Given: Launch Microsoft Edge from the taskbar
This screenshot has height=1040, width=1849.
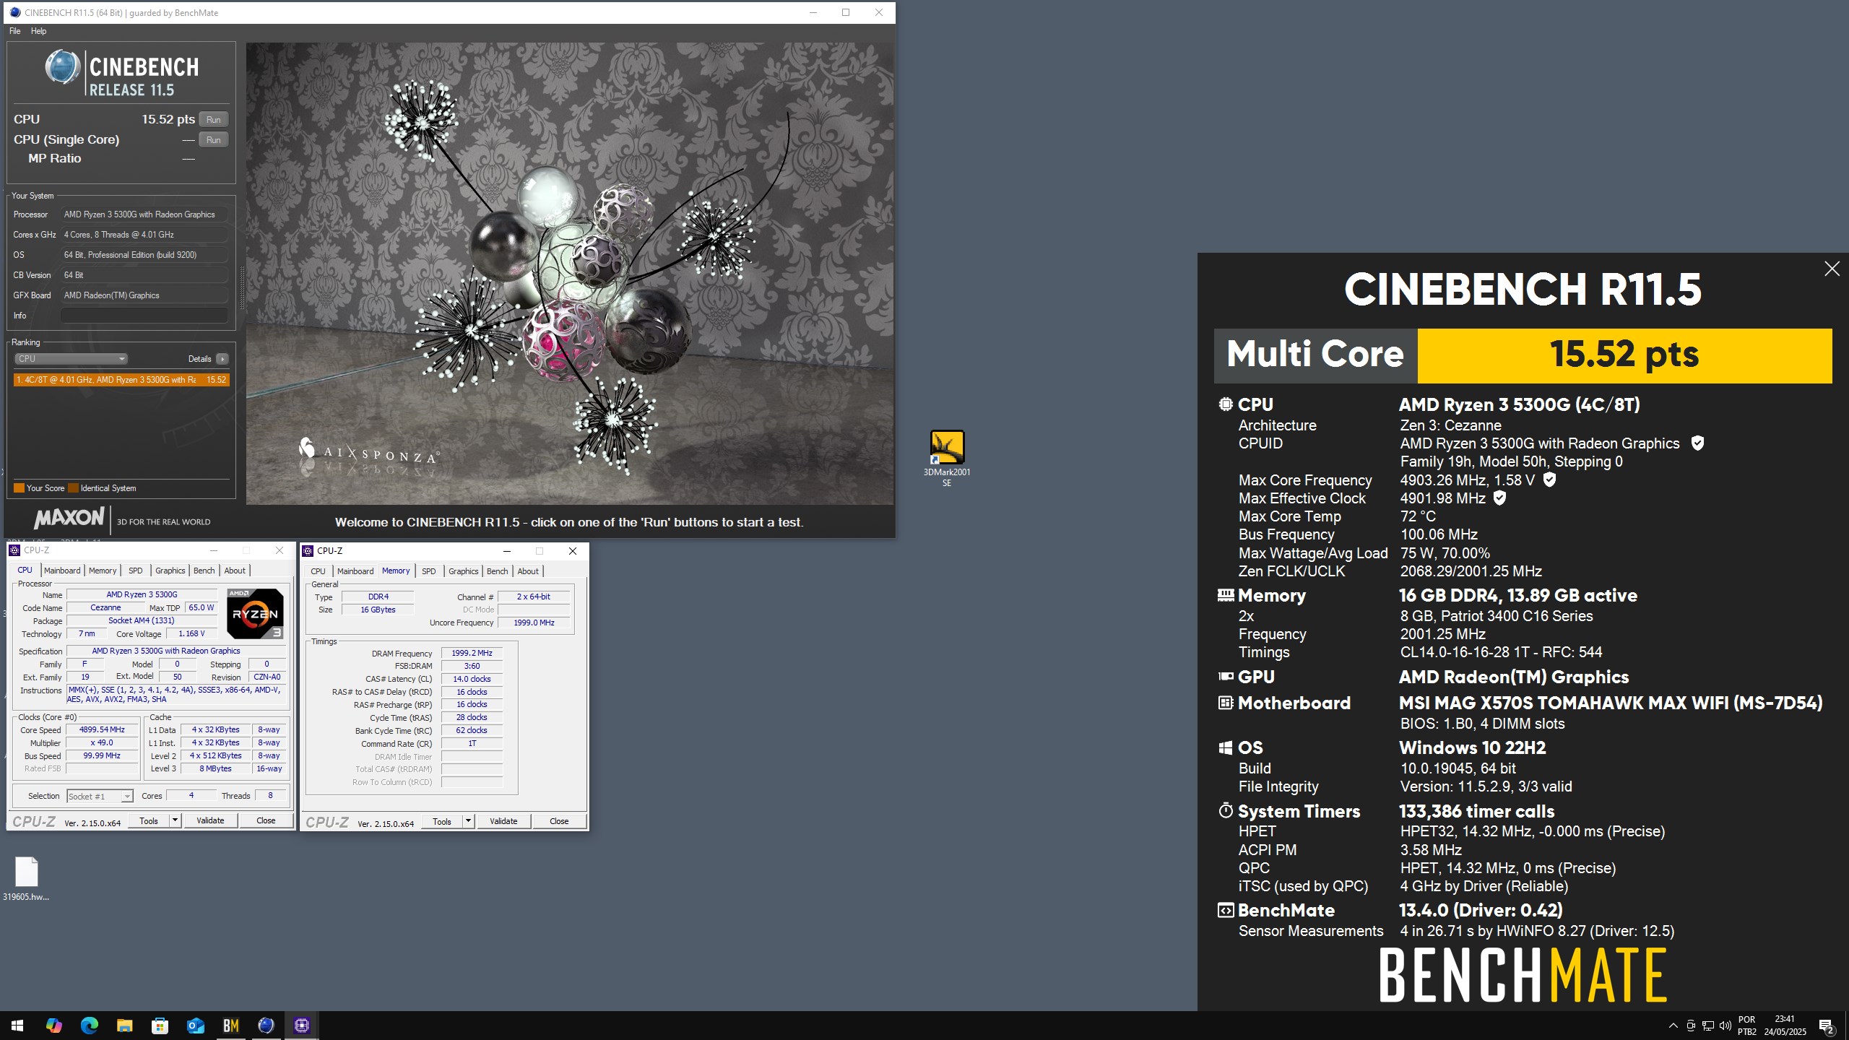Looking at the screenshot, I should 89,1026.
